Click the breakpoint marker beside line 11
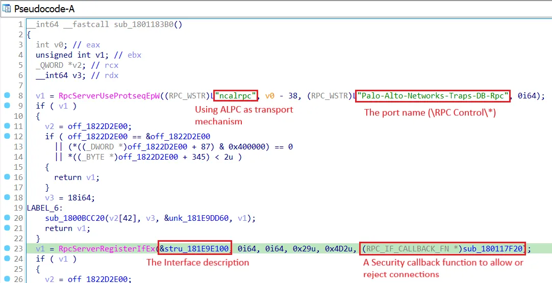 point(7,126)
